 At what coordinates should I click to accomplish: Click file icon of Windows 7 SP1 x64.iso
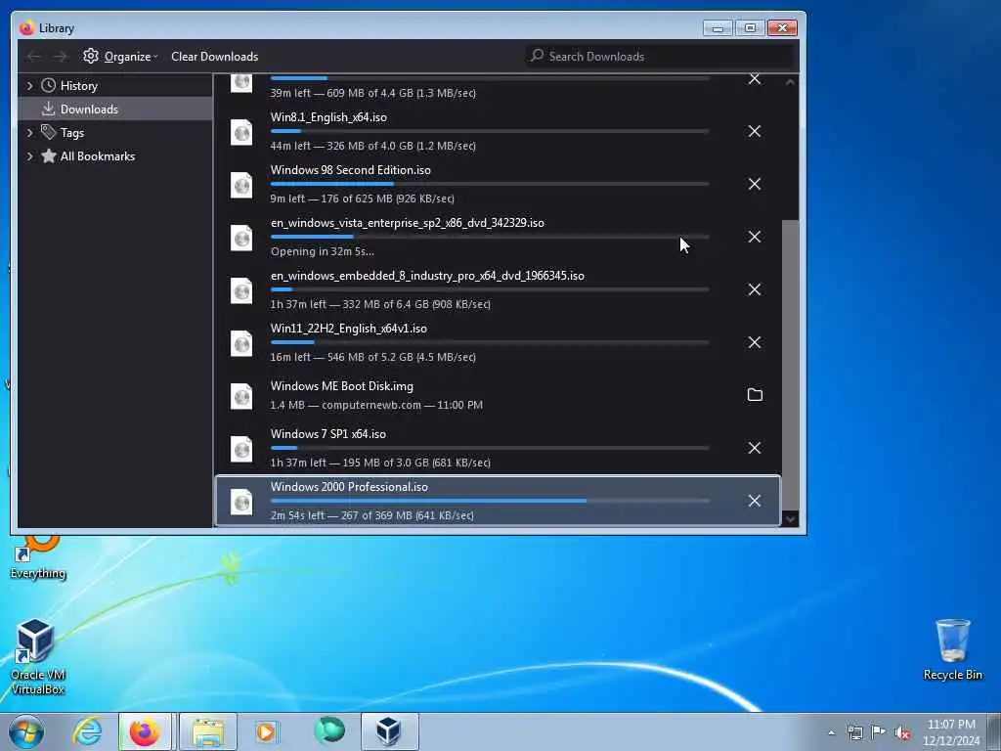click(241, 449)
